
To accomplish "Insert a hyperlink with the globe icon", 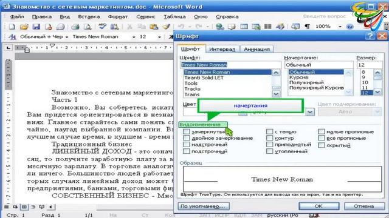I will tap(220, 27).
